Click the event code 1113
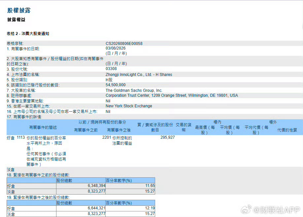 pyautogui.click(x=21, y=137)
